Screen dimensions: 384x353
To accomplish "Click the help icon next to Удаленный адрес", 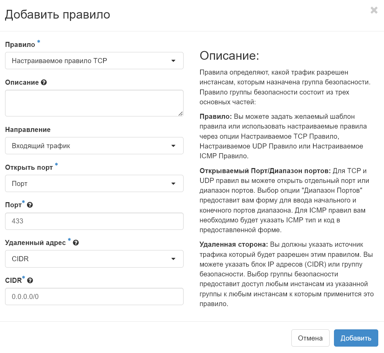I will point(75,242).
